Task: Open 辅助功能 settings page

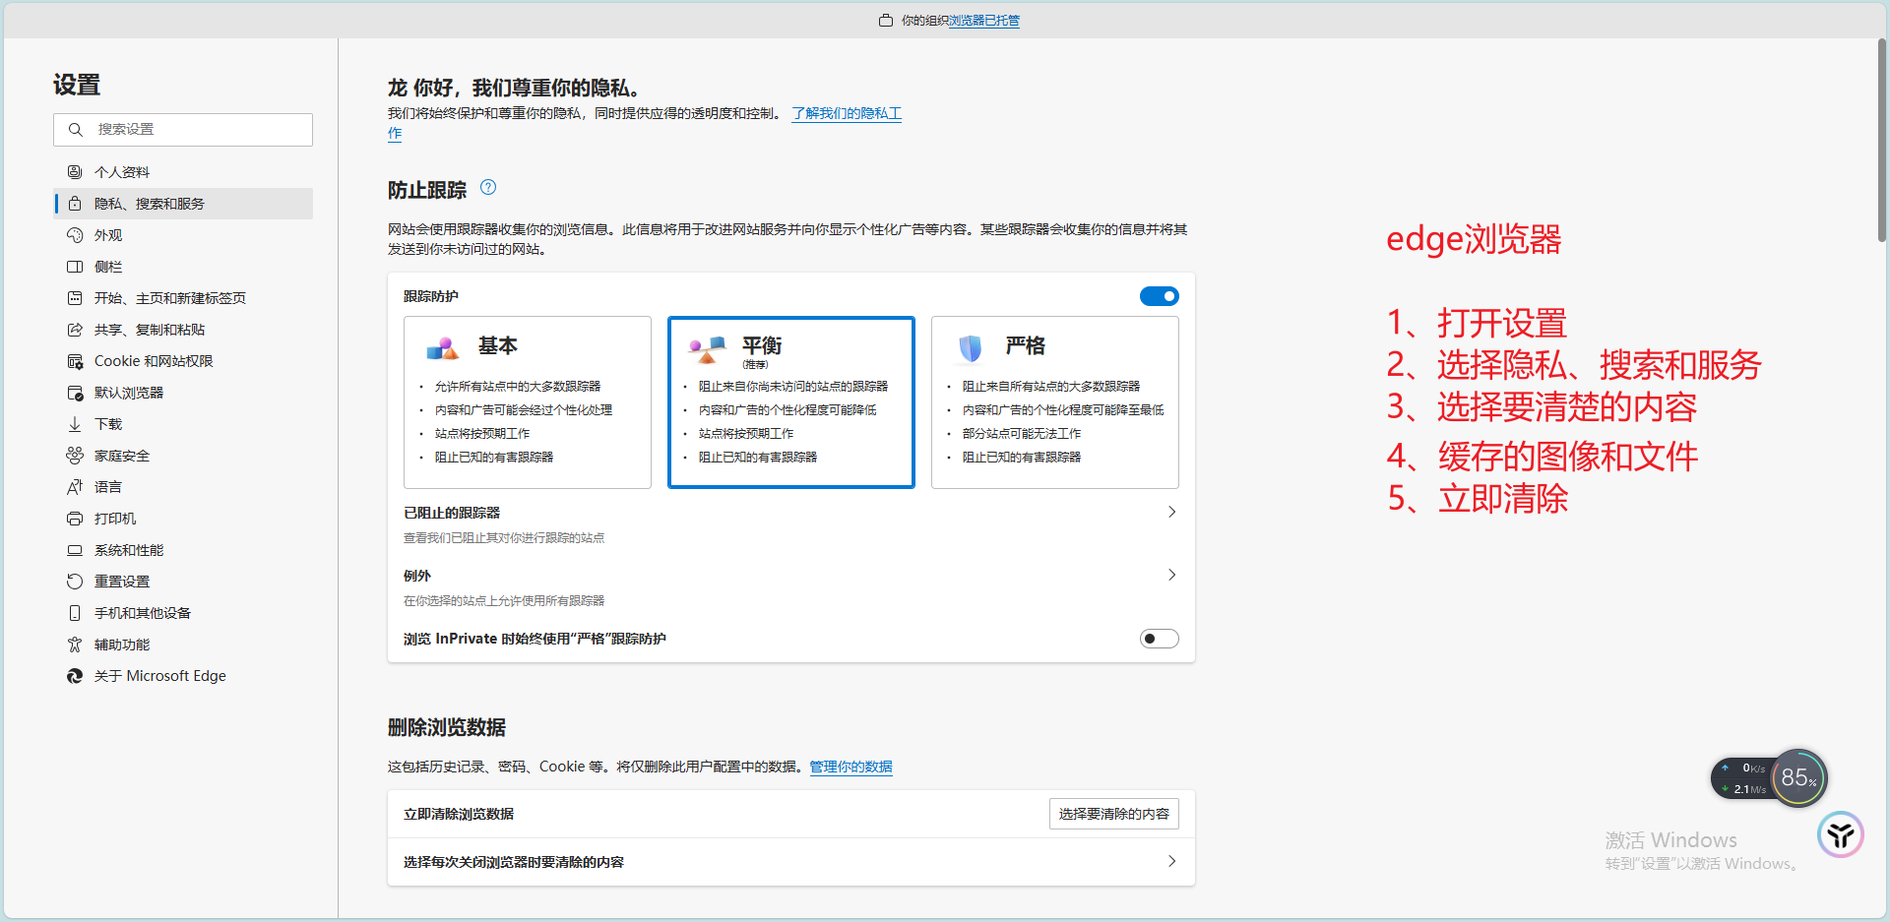Action: [183, 645]
